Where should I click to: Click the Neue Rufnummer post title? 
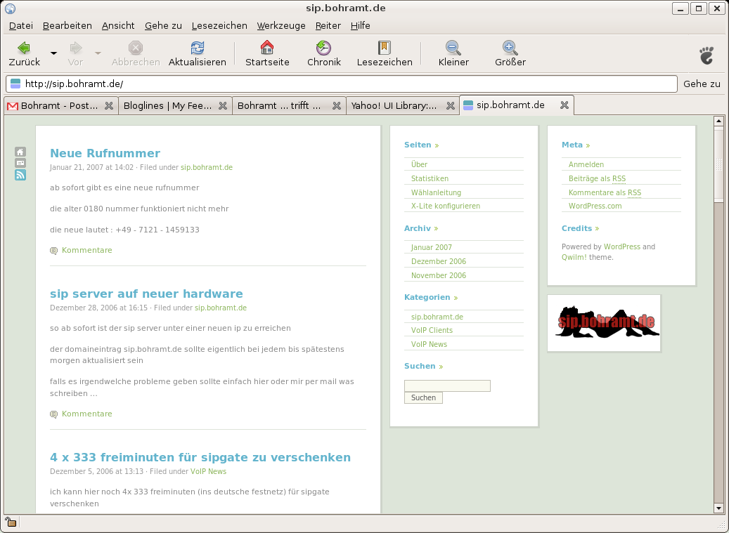105,153
